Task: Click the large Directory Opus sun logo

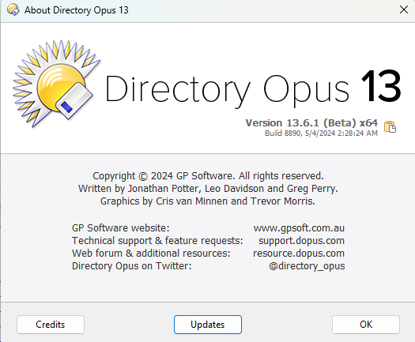Action: click(x=56, y=84)
